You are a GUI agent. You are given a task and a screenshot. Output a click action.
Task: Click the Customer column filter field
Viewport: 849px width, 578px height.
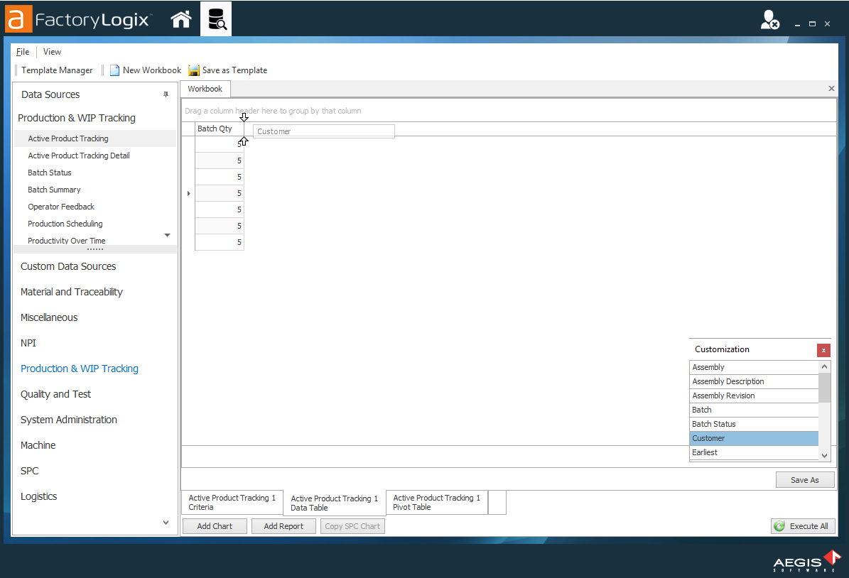click(x=323, y=131)
